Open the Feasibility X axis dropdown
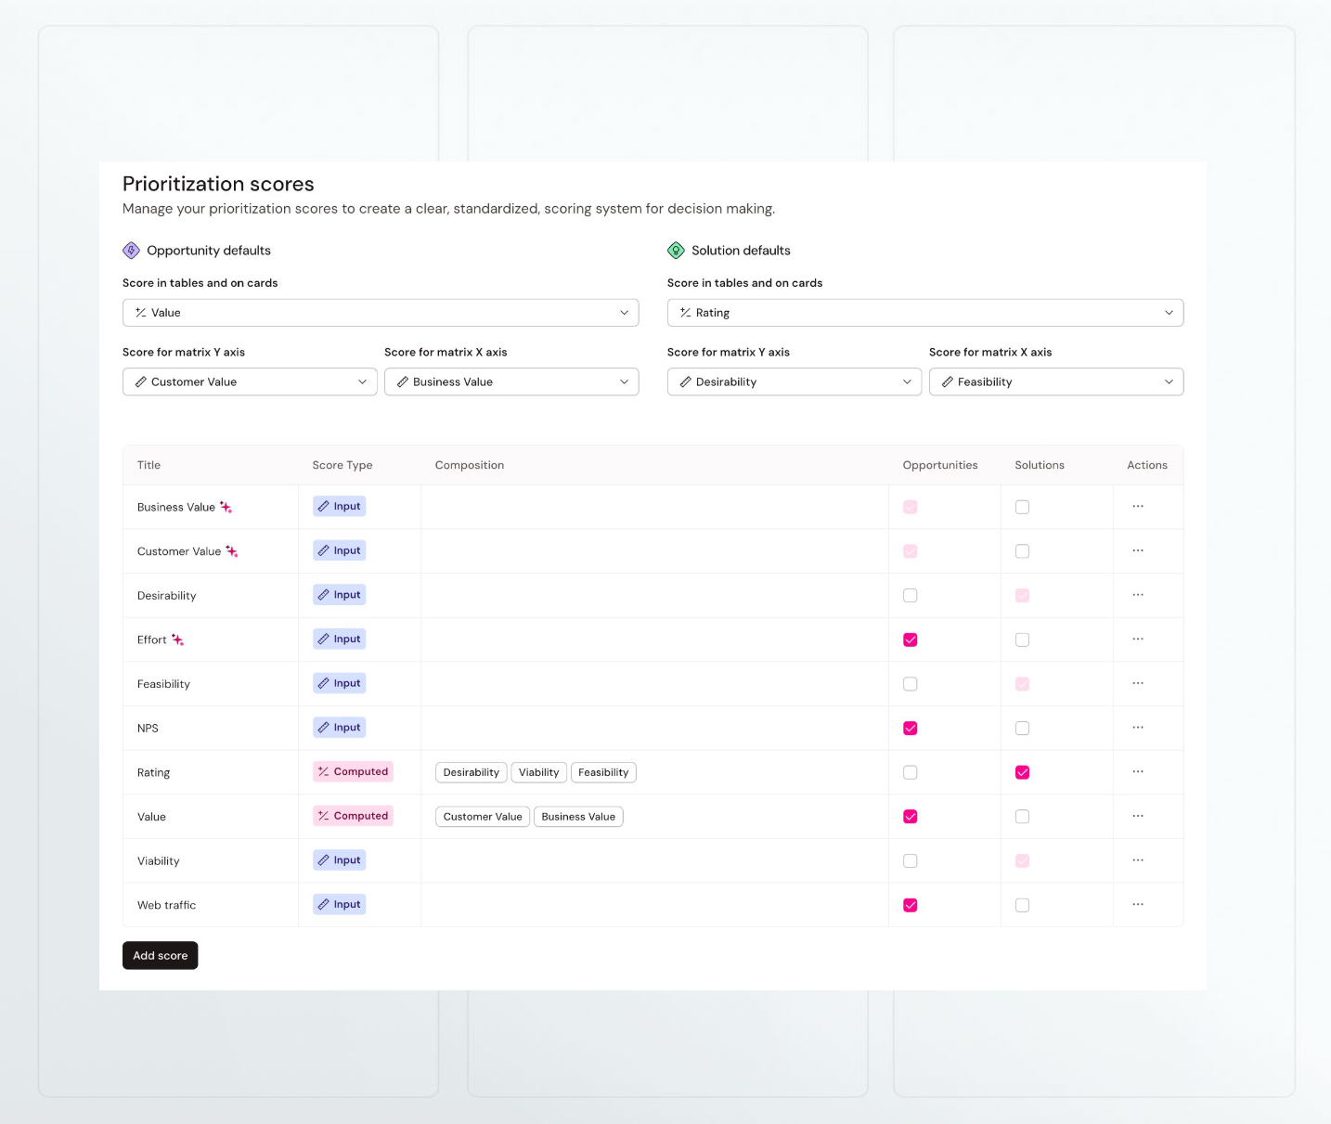This screenshot has width=1331, height=1124. (1056, 381)
